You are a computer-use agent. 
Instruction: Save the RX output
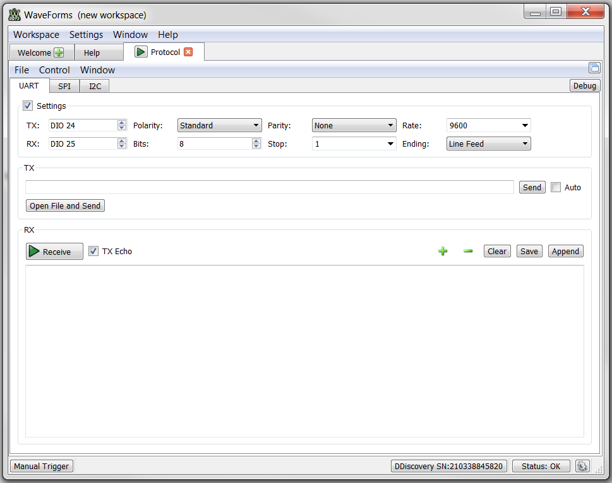(529, 251)
